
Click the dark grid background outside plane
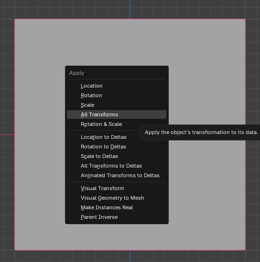click(253, 67)
